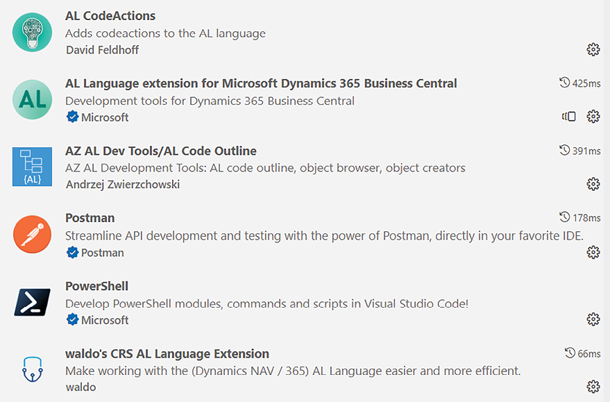Click the waldo CRS extension logo
This screenshot has width=610, height=402.
pos(33,369)
